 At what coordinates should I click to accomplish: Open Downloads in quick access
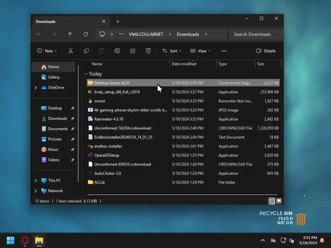(58, 119)
